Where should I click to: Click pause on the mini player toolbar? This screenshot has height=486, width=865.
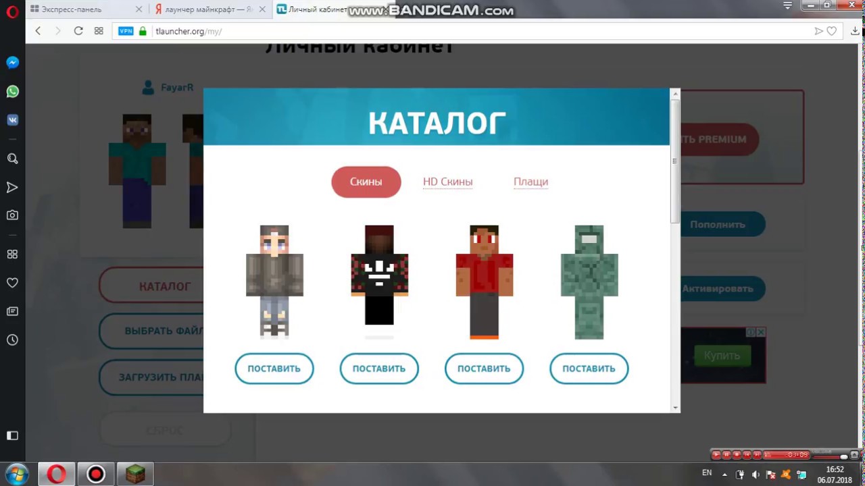point(726,455)
